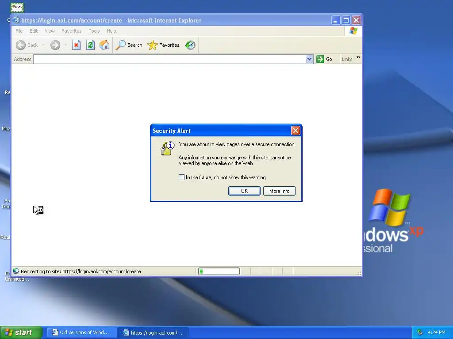Screen dimensions: 453x339
Task: Click the More Info button
Action: click(x=279, y=191)
